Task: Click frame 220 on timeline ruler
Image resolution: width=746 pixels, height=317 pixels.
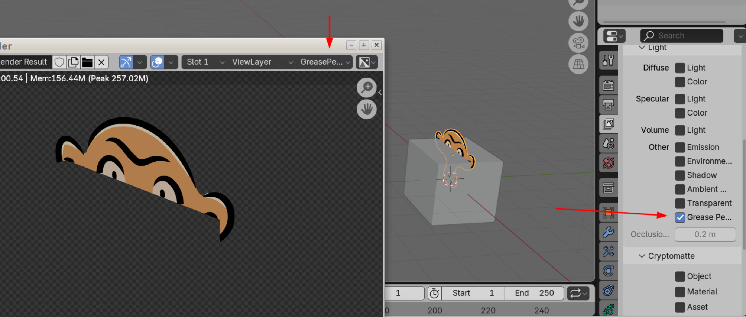Action: (488, 311)
